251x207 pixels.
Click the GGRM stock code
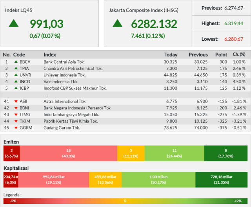point(26,128)
